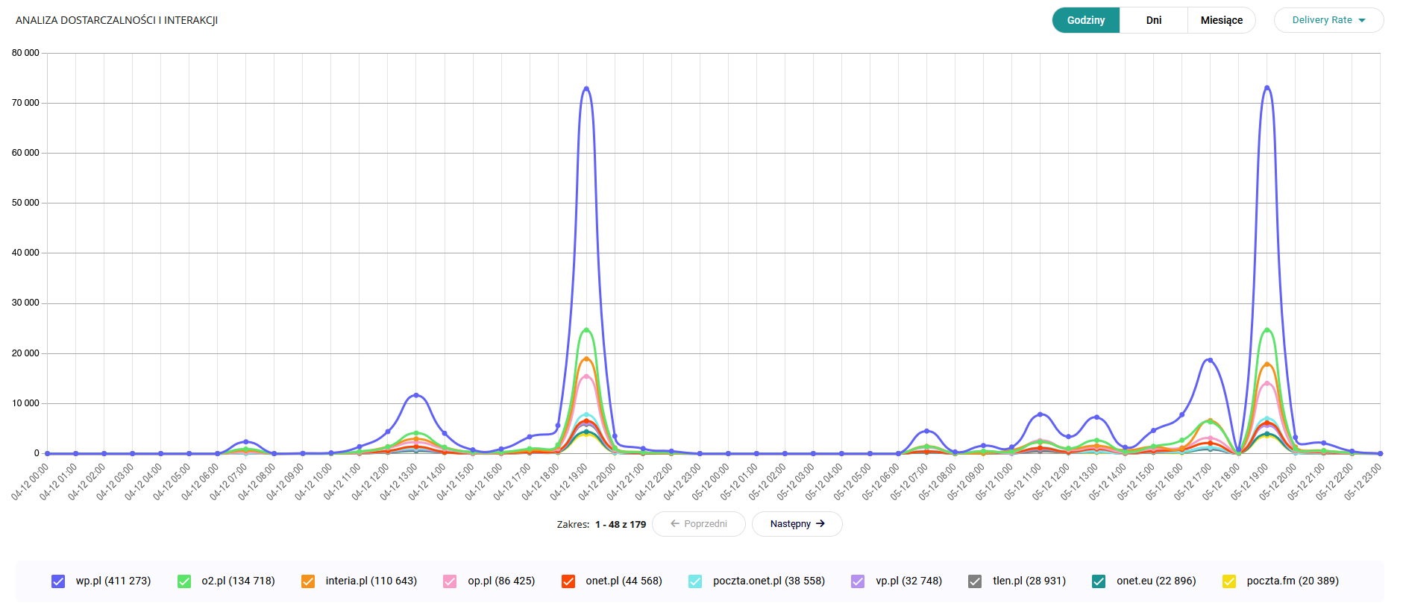Go to the Następny page
The image size is (1403, 609).
click(797, 524)
